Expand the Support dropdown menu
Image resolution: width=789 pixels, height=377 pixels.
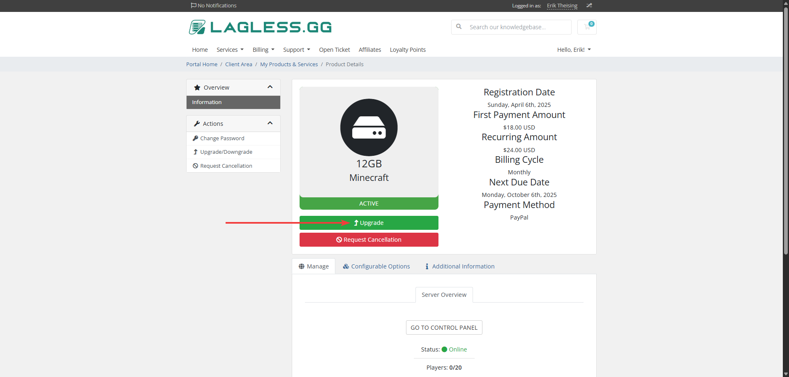[x=296, y=50]
